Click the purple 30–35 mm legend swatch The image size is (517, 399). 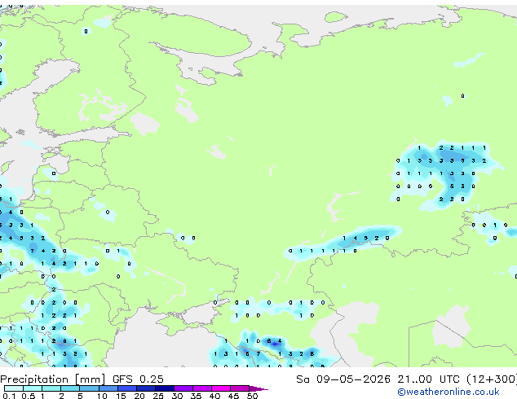coord(183,388)
